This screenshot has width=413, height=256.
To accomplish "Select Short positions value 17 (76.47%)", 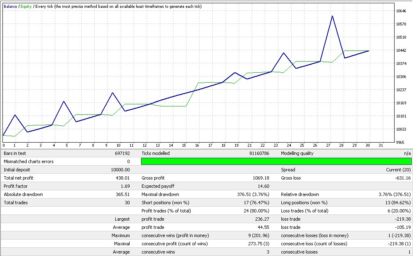I will (256, 203).
